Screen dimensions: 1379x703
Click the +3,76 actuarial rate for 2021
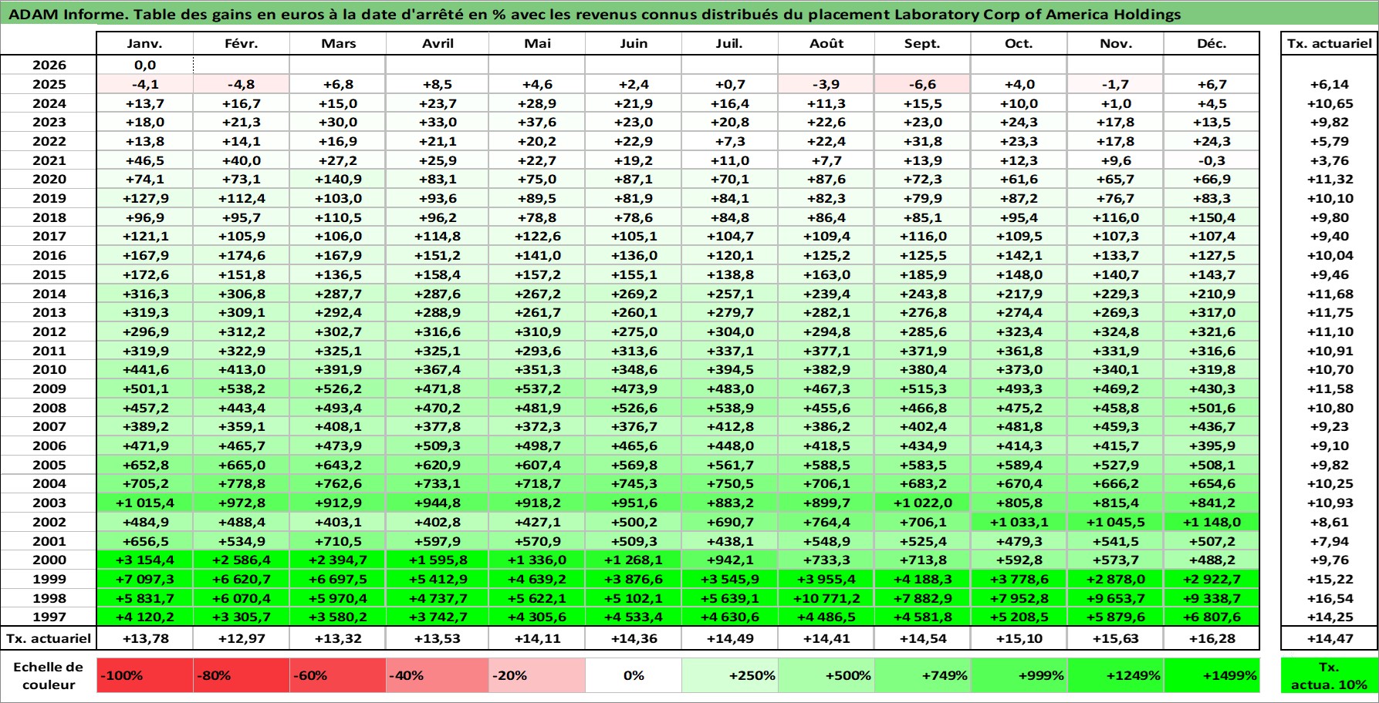point(1330,160)
